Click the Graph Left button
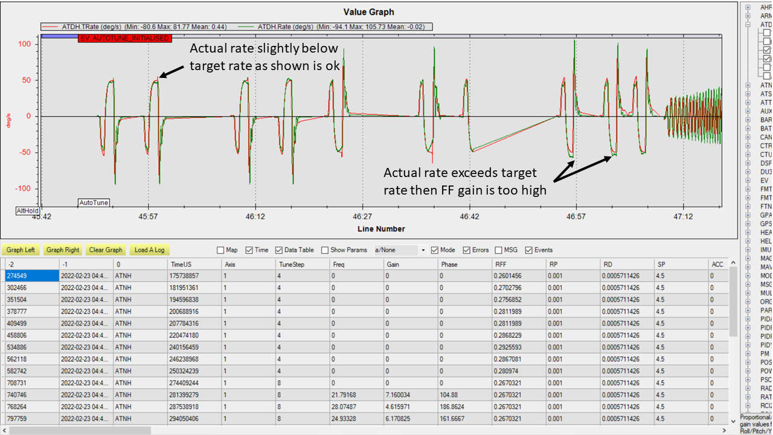This screenshot has height=435, width=773. [x=21, y=250]
